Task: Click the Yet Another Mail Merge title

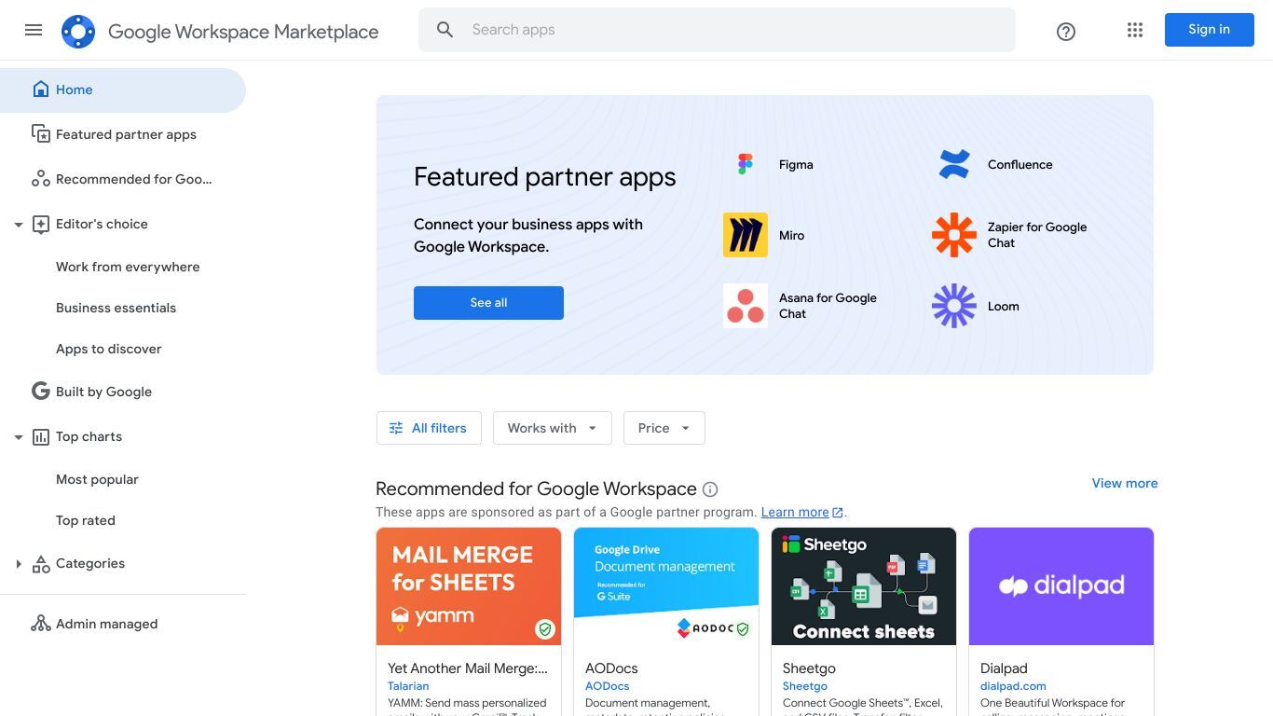Action: [468, 668]
